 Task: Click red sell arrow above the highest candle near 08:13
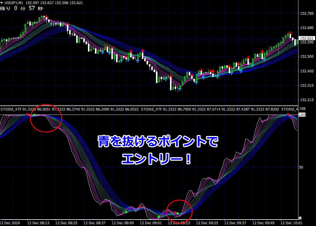47,17
